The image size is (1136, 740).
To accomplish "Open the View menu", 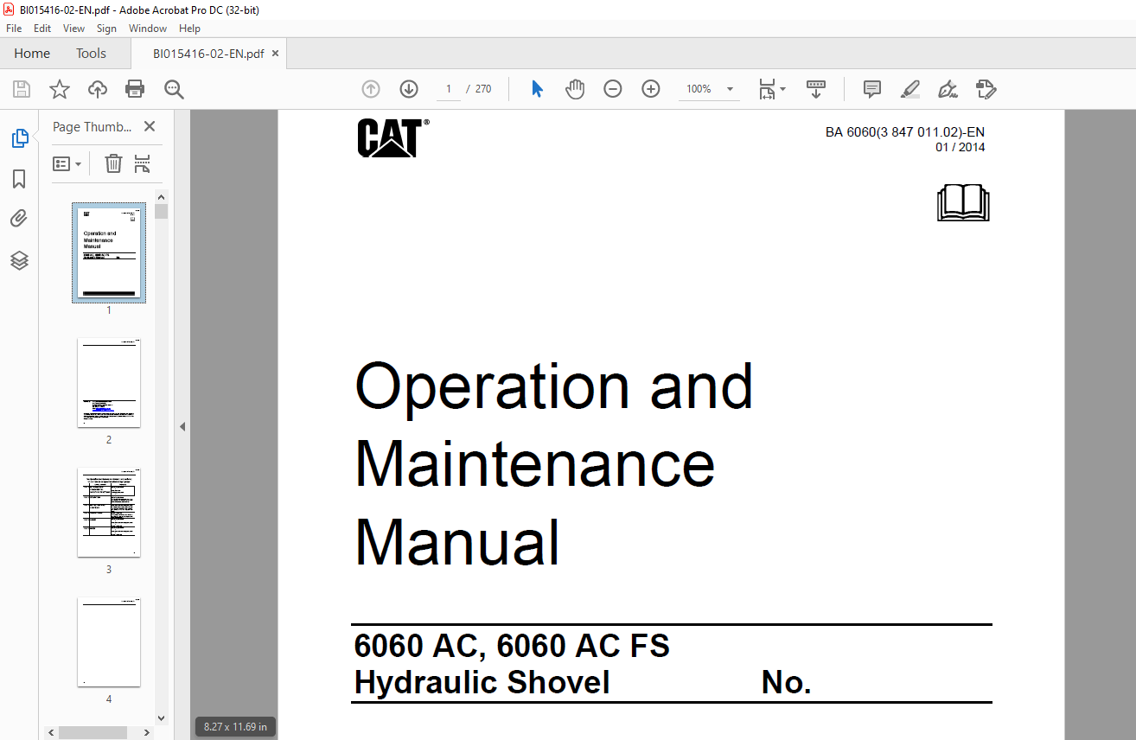I will pos(74,29).
